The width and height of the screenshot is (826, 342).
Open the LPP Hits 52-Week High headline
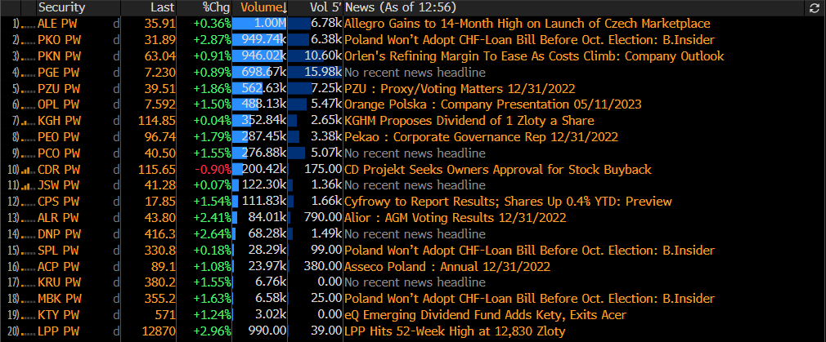click(x=455, y=331)
